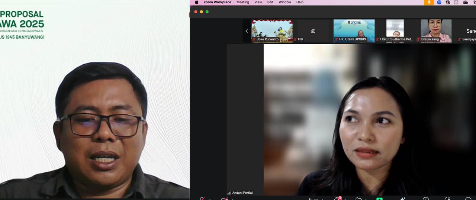Click the muted mic icon by FIB label
Image resolution: width=476 pixels, height=200 pixels.
click(296, 39)
